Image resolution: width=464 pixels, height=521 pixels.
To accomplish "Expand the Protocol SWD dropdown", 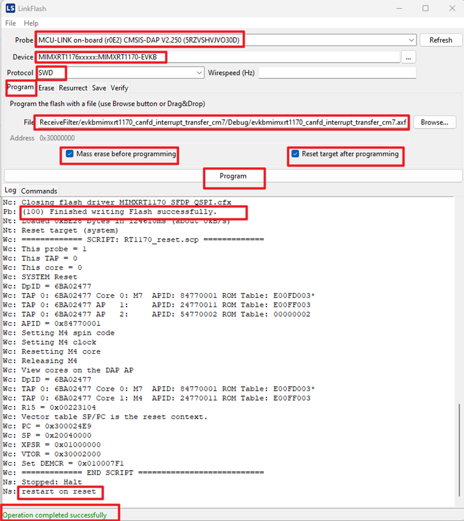I will tap(199, 73).
